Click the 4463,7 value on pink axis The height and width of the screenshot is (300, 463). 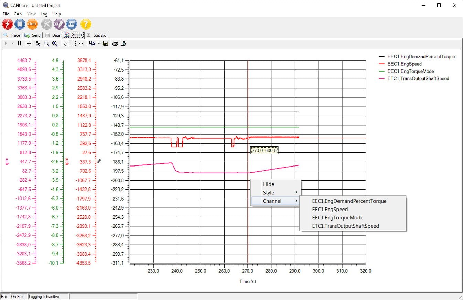(x=24, y=60)
